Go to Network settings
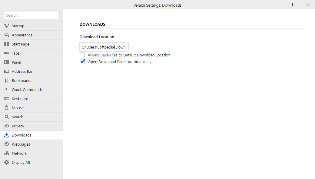 pyautogui.click(x=32, y=153)
